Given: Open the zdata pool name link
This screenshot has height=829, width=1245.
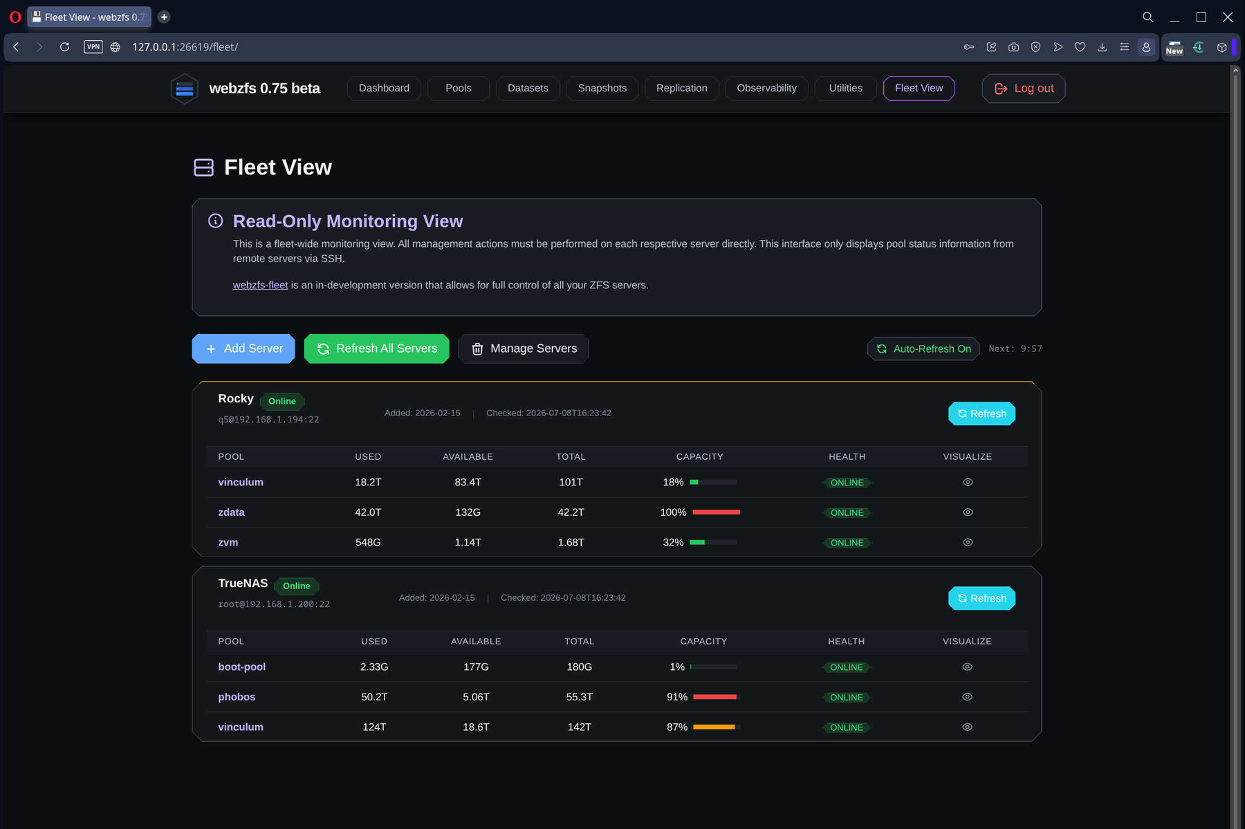Looking at the screenshot, I should (231, 512).
